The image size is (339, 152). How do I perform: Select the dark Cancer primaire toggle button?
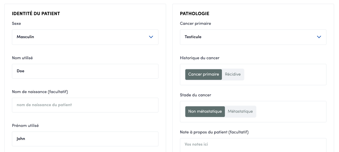click(x=203, y=74)
